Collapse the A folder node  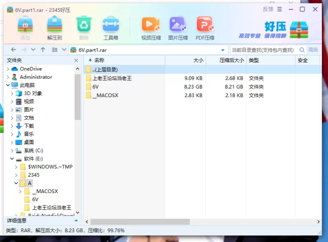pyautogui.click(x=16, y=183)
